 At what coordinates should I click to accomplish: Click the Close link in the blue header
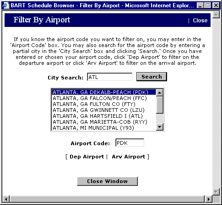coord(200,21)
